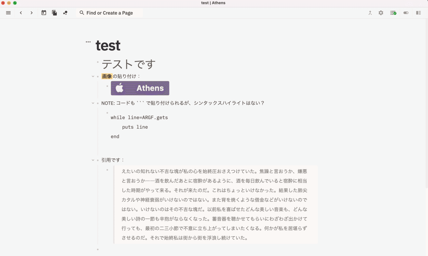Image resolution: width=428 pixels, height=256 pixels.
Task: Navigate back with the left chevron
Action: [21, 13]
